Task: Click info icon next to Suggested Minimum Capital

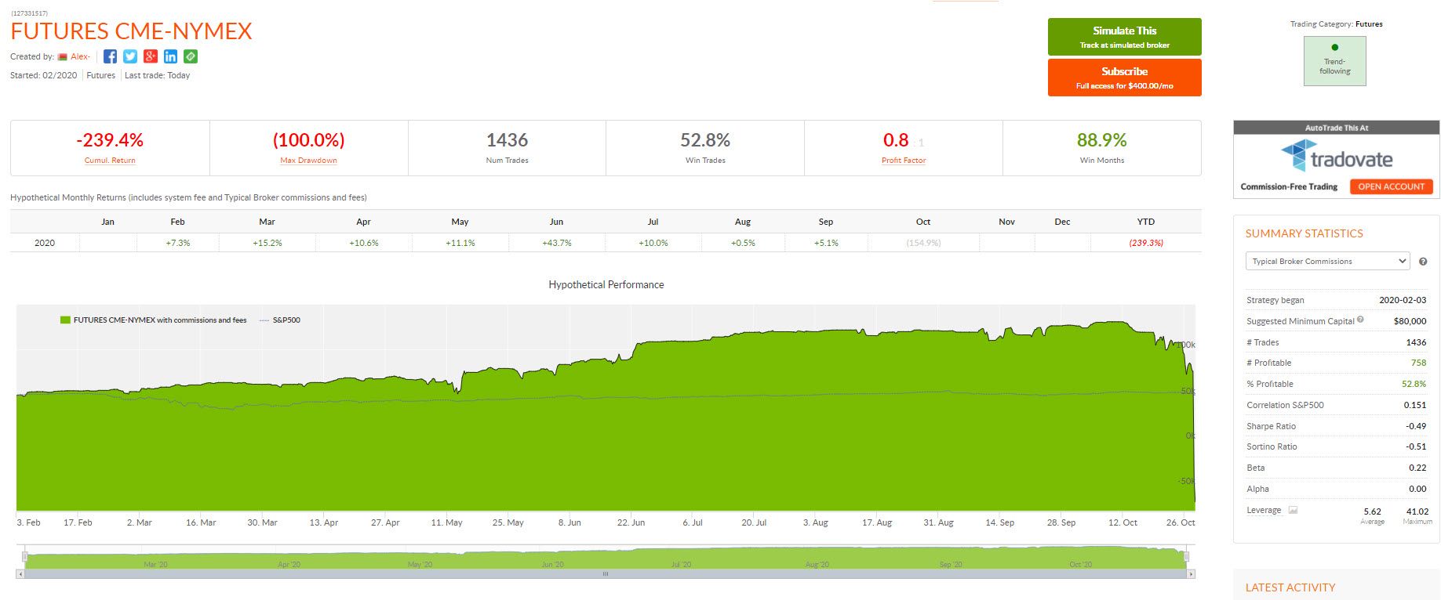Action: tap(1360, 320)
